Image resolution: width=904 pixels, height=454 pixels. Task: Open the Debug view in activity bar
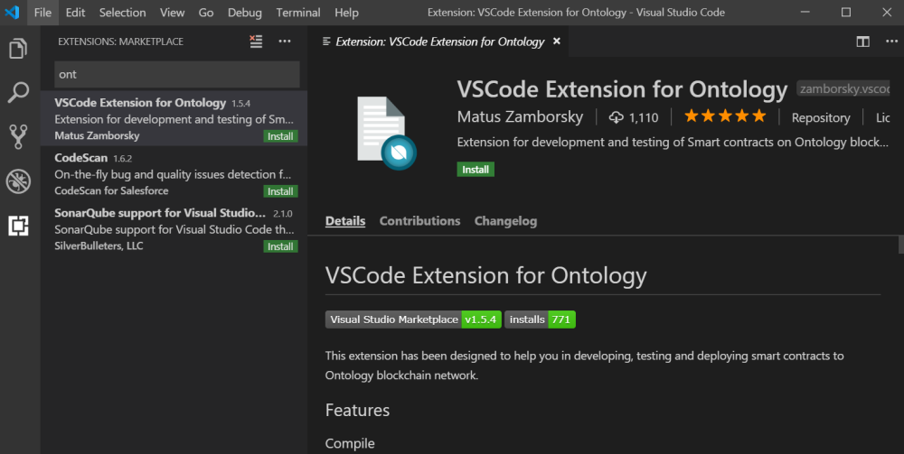(18, 181)
